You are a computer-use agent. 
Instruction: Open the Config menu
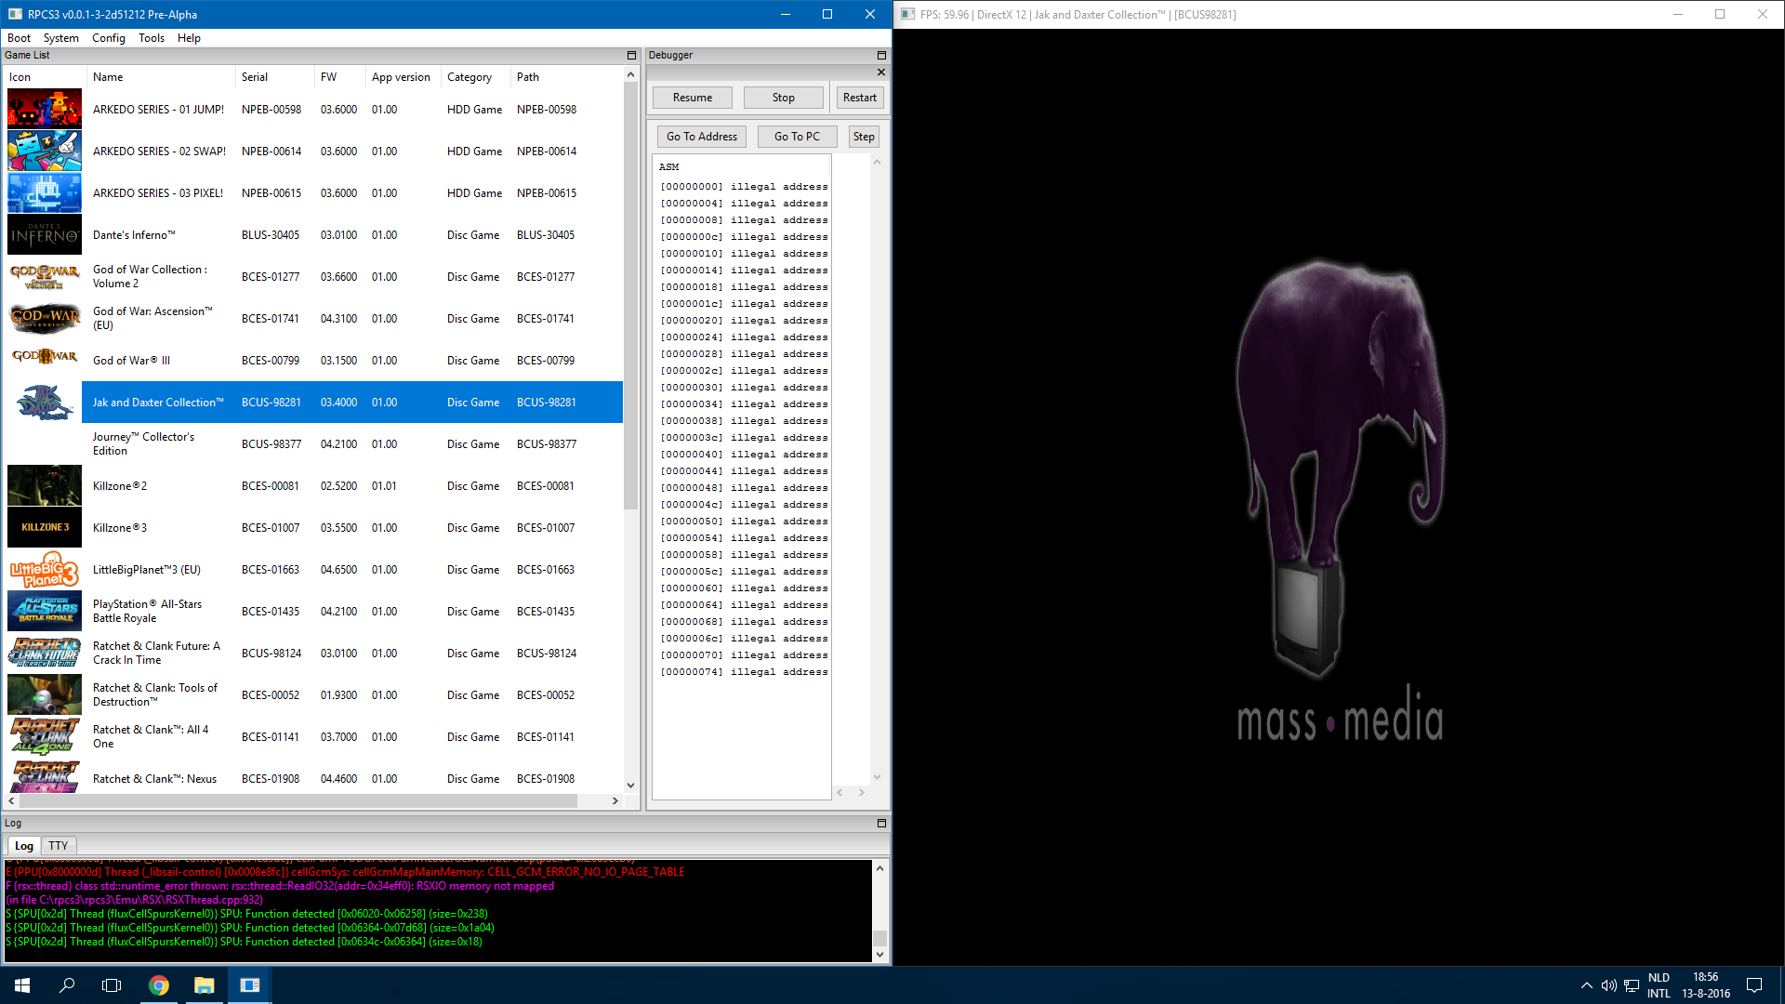pyautogui.click(x=108, y=38)
